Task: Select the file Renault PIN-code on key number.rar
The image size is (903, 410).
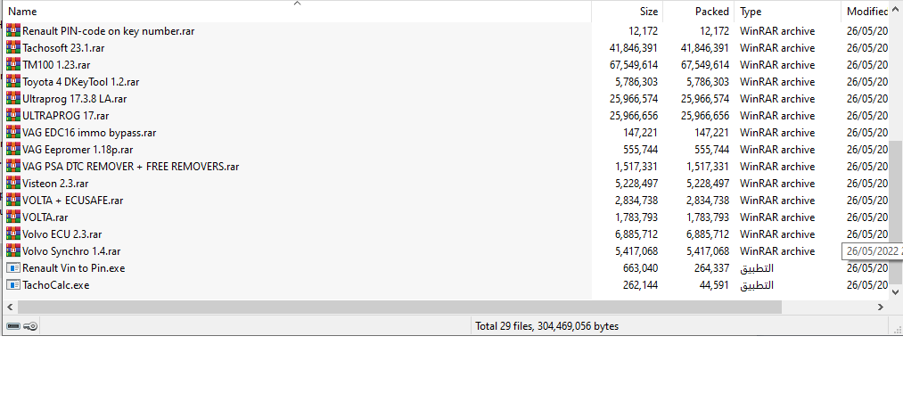Action: [x=108, y=31]
